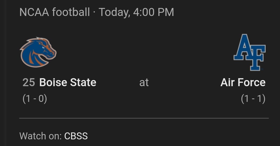This screenshot has width=280, height=146.
Task: Click the letter F in Air Force logo
Action: point(257,57)
